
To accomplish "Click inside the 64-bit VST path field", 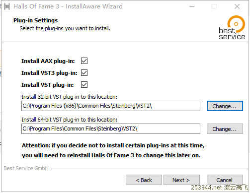I will (x=111, y=129).
